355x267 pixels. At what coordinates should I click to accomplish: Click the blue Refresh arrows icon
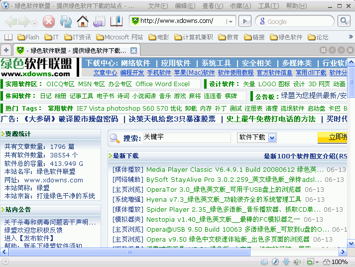coord(66,21)
